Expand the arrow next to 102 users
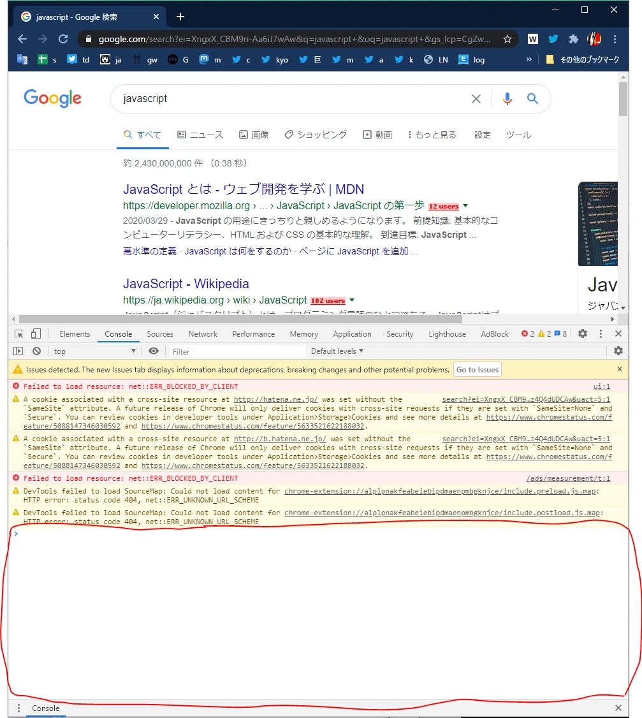 pyautogui.click(x=352, y=300)
